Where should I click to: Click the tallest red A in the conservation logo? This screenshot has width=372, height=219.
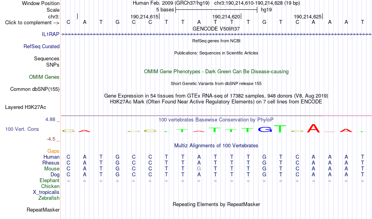click(313, 129)
